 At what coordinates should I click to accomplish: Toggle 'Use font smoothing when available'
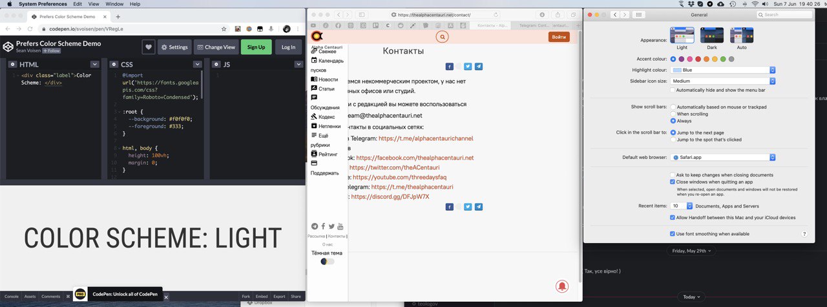[673, 233]
